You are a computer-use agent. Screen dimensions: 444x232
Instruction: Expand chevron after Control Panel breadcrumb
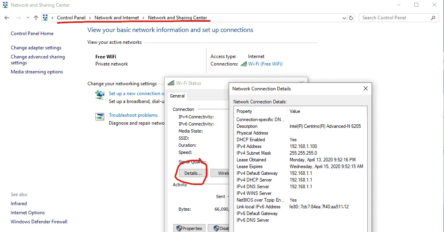click(90, 18)
